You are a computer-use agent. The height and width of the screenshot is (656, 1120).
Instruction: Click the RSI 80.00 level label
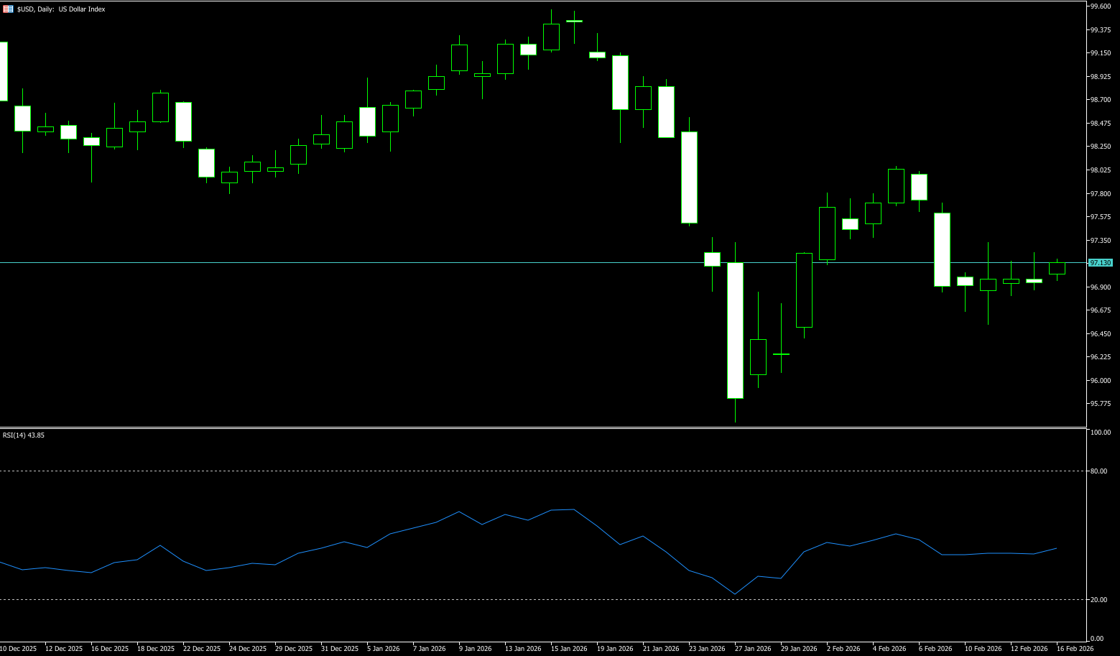coord(1098,471)
